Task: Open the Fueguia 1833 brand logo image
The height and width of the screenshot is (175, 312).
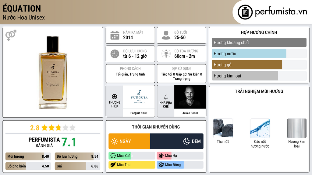Action: [x=139, y=97]
